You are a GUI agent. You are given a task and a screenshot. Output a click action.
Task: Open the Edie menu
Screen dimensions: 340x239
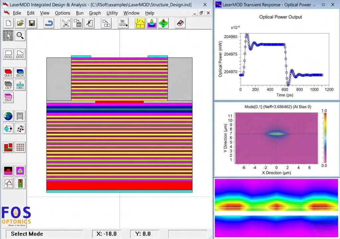17,13
